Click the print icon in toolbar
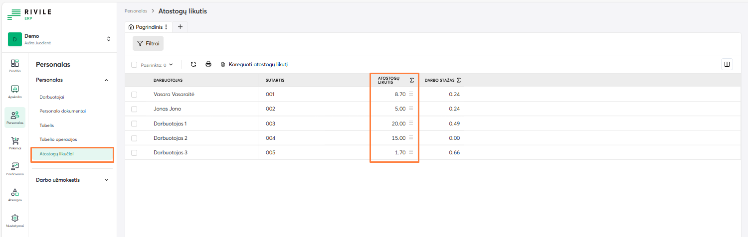The width and height of the screenshot is (748, 237). click(208, 64)
